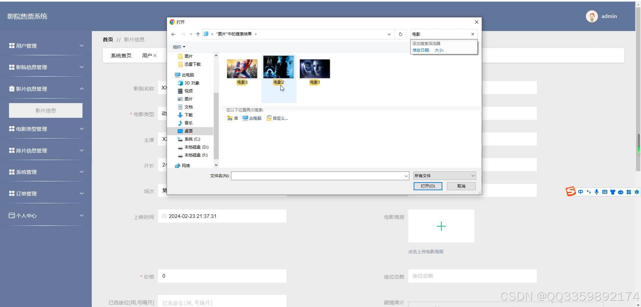Screen dimensions: 641x307
Task: Expand 个人中心 sidebar menu
Action: click(x=46, y=216)
